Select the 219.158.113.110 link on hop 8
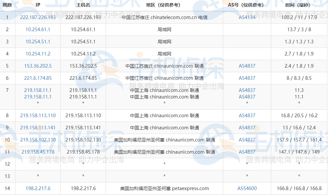The width and height of the screenshot is (328, 195). [x=38, y=116]
